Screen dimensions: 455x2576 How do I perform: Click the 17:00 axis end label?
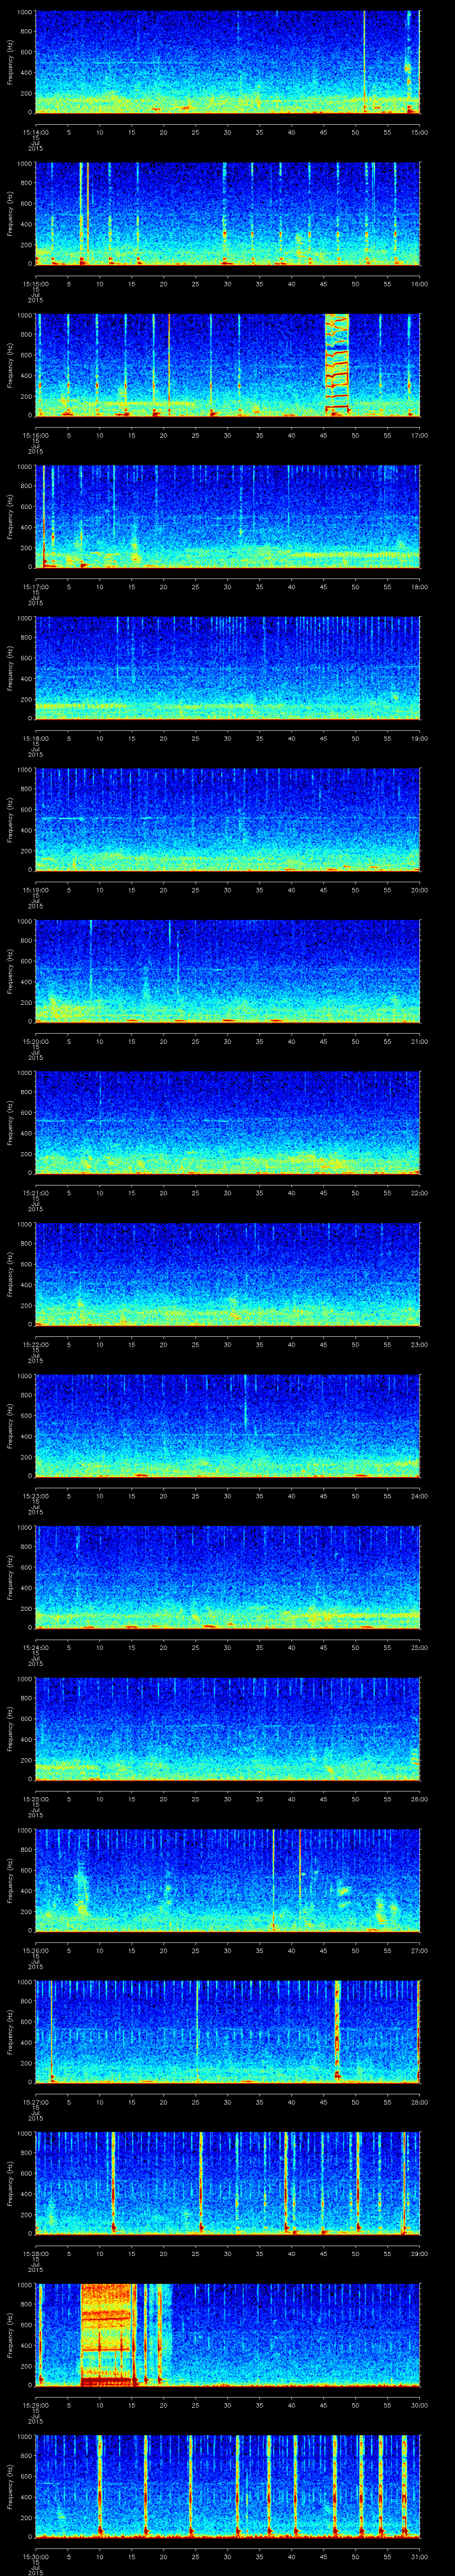[x=419, y=435]
